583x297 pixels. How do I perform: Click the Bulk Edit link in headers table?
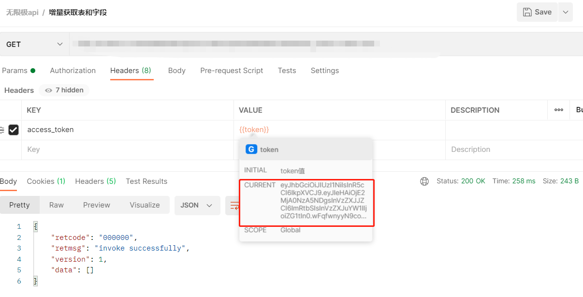coord(578,110)
